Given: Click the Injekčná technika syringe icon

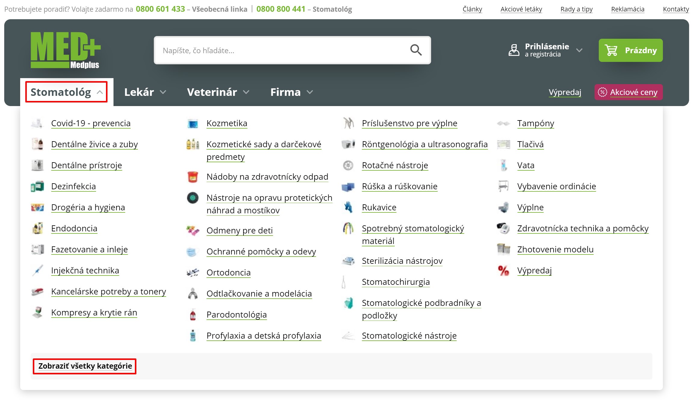Looking at the screenshot, I should [37, 270].
